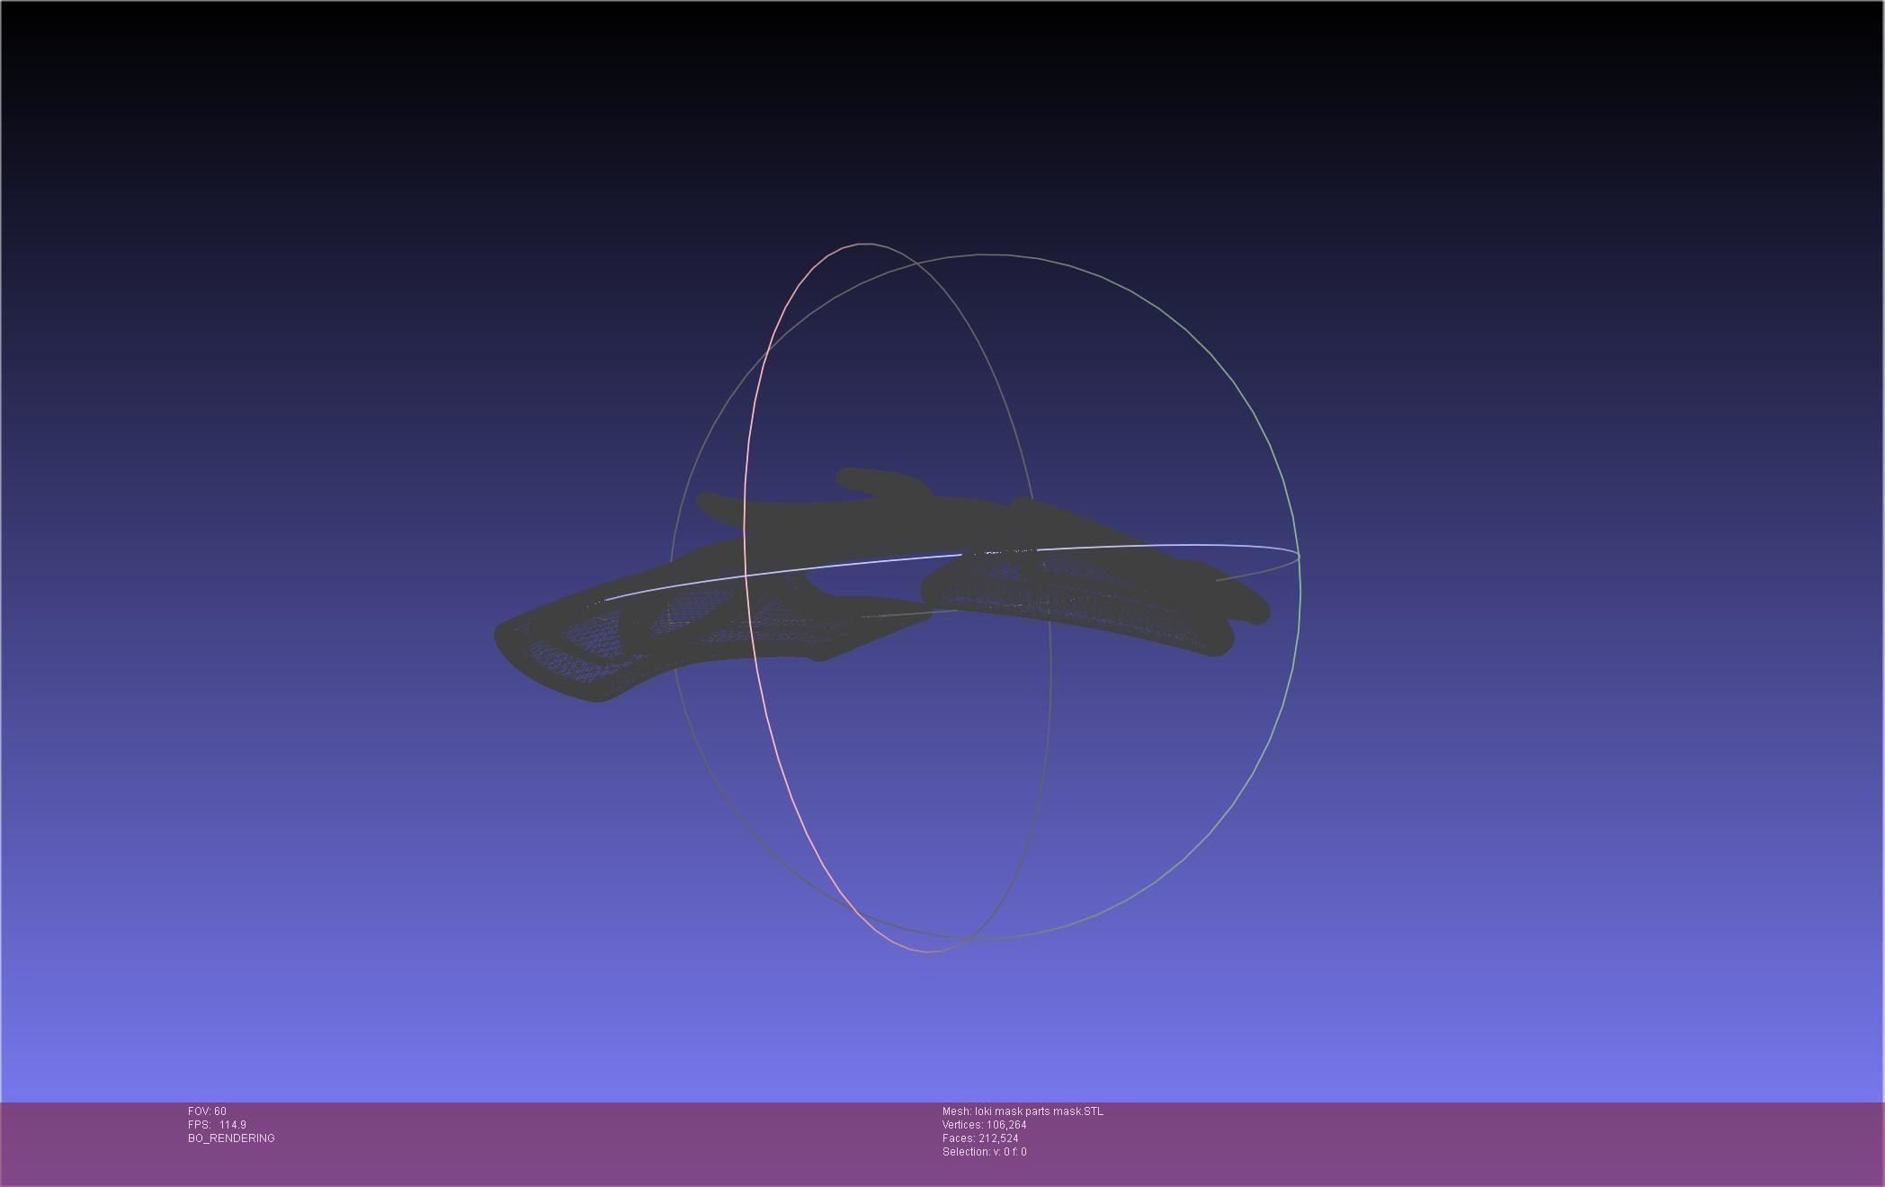Click the Faces: 212,524 label
The height and width of the screenshot is (1187, 1885).
click(x=980, y=1138)
